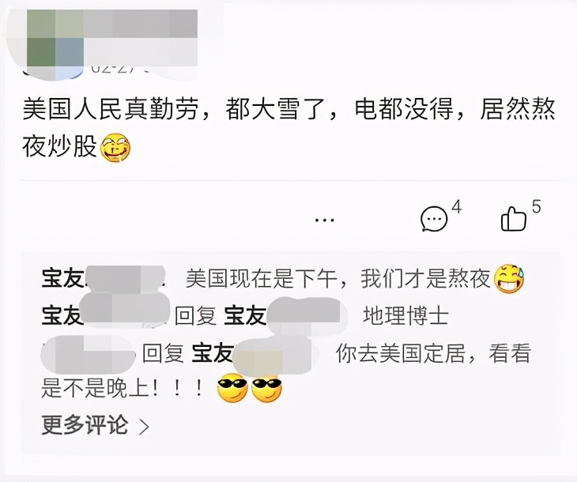
Task: Click the second sunglasses emoji
Action: 266,388
